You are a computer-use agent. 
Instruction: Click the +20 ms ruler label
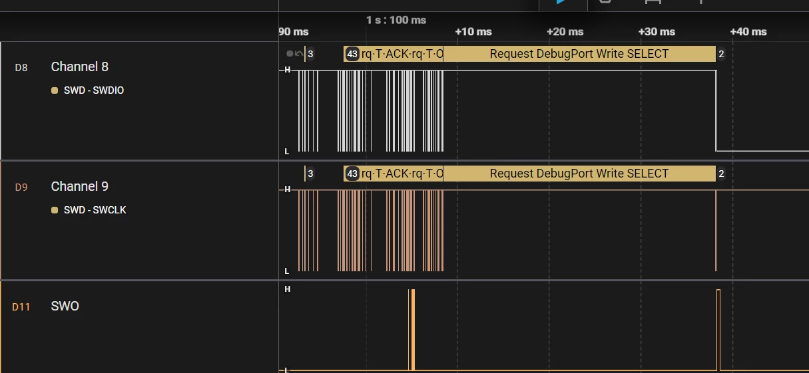565,31
